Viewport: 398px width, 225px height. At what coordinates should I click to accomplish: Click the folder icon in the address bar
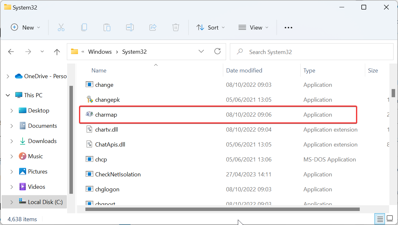click(x=75, y=51)
